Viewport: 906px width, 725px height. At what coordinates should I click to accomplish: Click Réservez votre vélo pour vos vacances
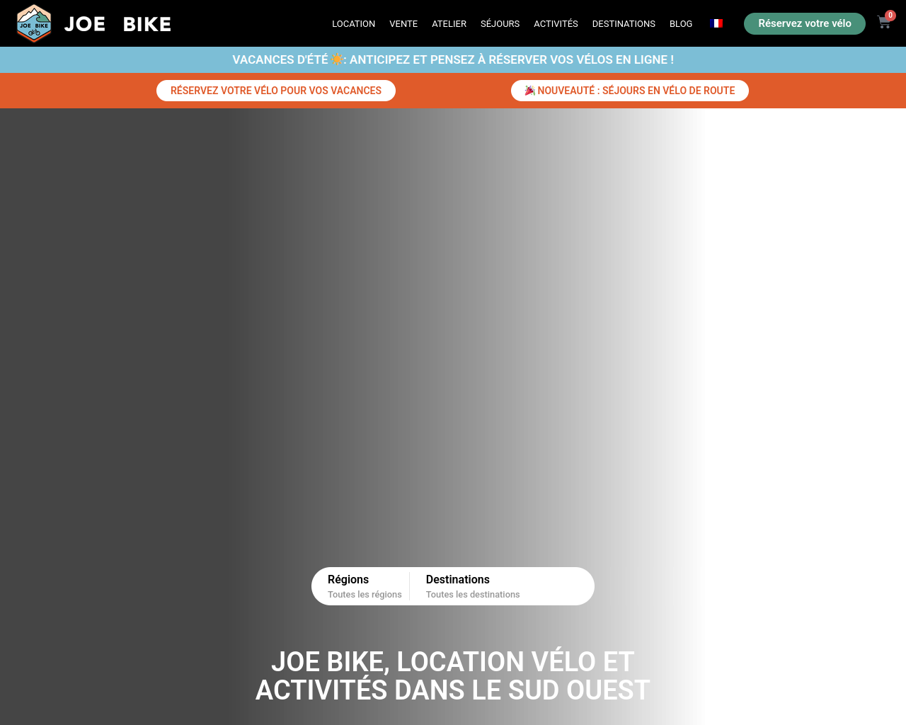(x=276, y=91)
